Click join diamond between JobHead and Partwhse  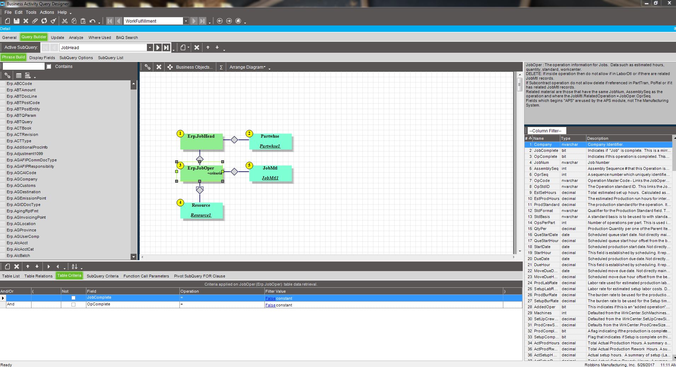pos(234,140)
